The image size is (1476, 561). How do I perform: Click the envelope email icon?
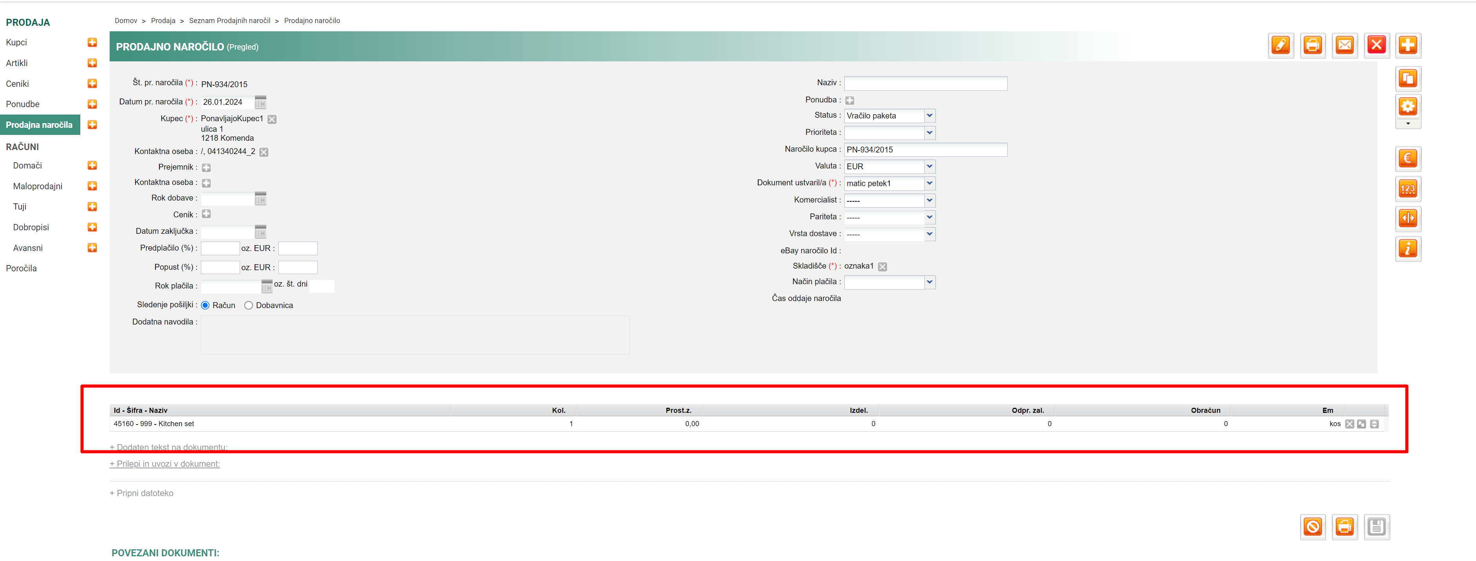1344,45
